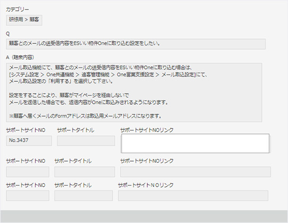Viewport: 288px width, 223px height.
Task: Focus the white サポートサイトNOリンク text box
Action: (195, 143)
